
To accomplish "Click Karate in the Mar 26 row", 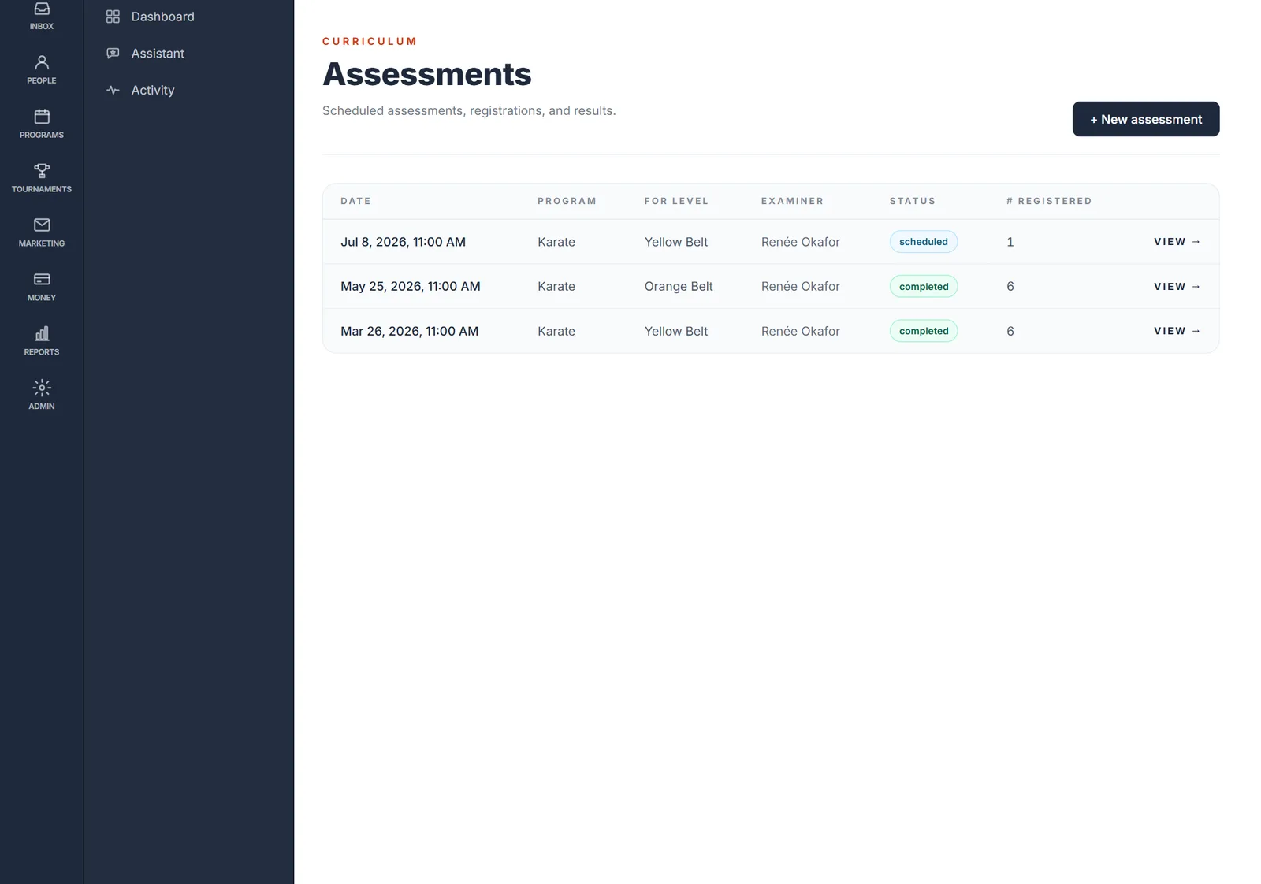I will click(x=556, y=332).
